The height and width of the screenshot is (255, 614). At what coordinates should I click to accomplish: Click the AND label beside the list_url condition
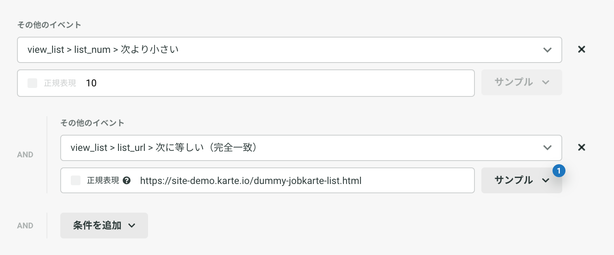(x=25, y=155)
